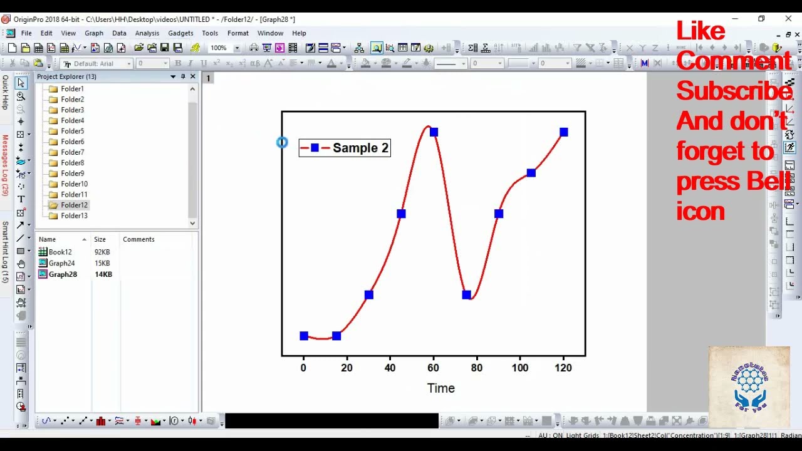Click the New Graph icon

(51, 48)
